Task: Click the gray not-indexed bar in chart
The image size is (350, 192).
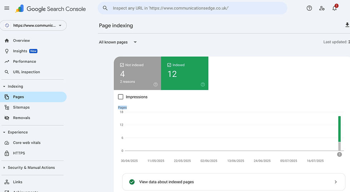Action: pyautogui.click(x=340, y=146)
